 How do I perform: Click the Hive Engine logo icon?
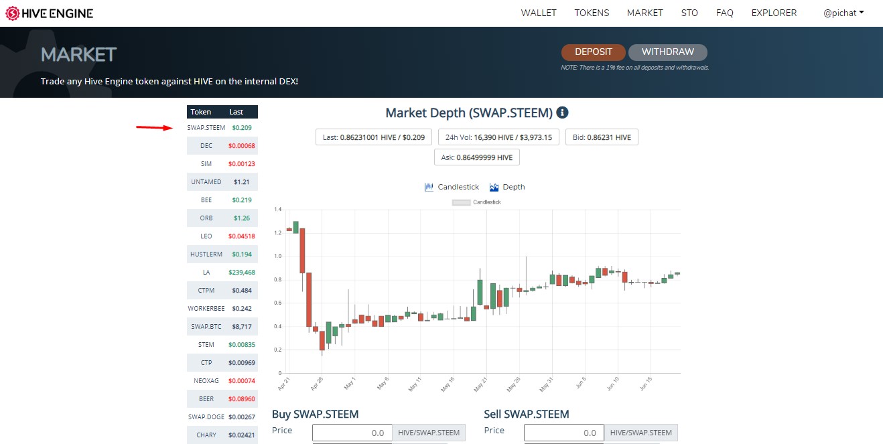click(x=12, y=13)
